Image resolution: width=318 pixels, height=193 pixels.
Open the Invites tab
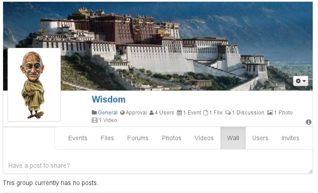click(290, 138)
